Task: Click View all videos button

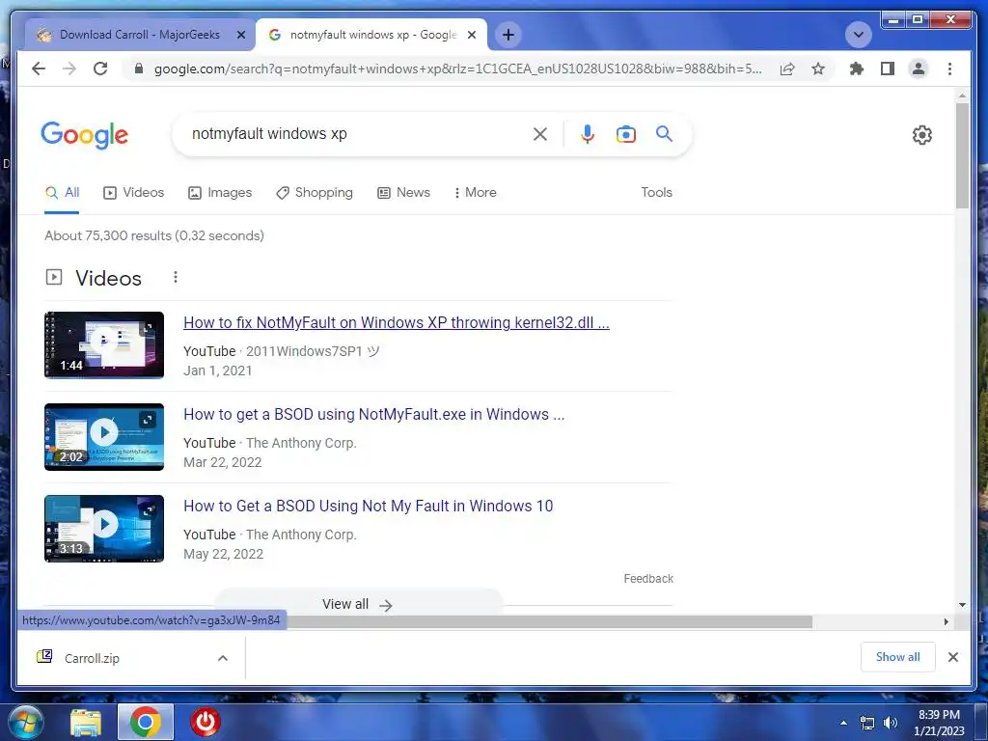Action: point(357,604)
